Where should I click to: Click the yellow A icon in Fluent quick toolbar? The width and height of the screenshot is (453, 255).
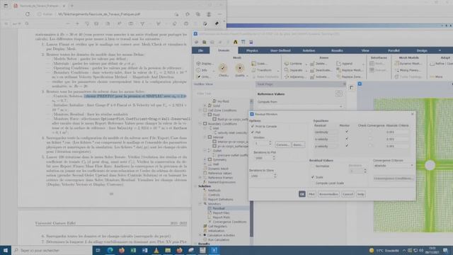coord(235,42)
